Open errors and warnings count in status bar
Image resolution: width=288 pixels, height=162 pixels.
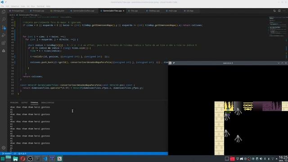tap(22, 153)
